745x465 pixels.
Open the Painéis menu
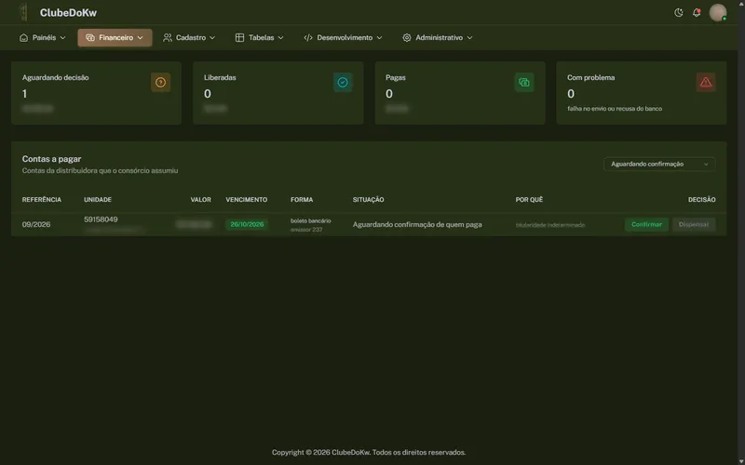pyautogui.click(x=42, y=37)
